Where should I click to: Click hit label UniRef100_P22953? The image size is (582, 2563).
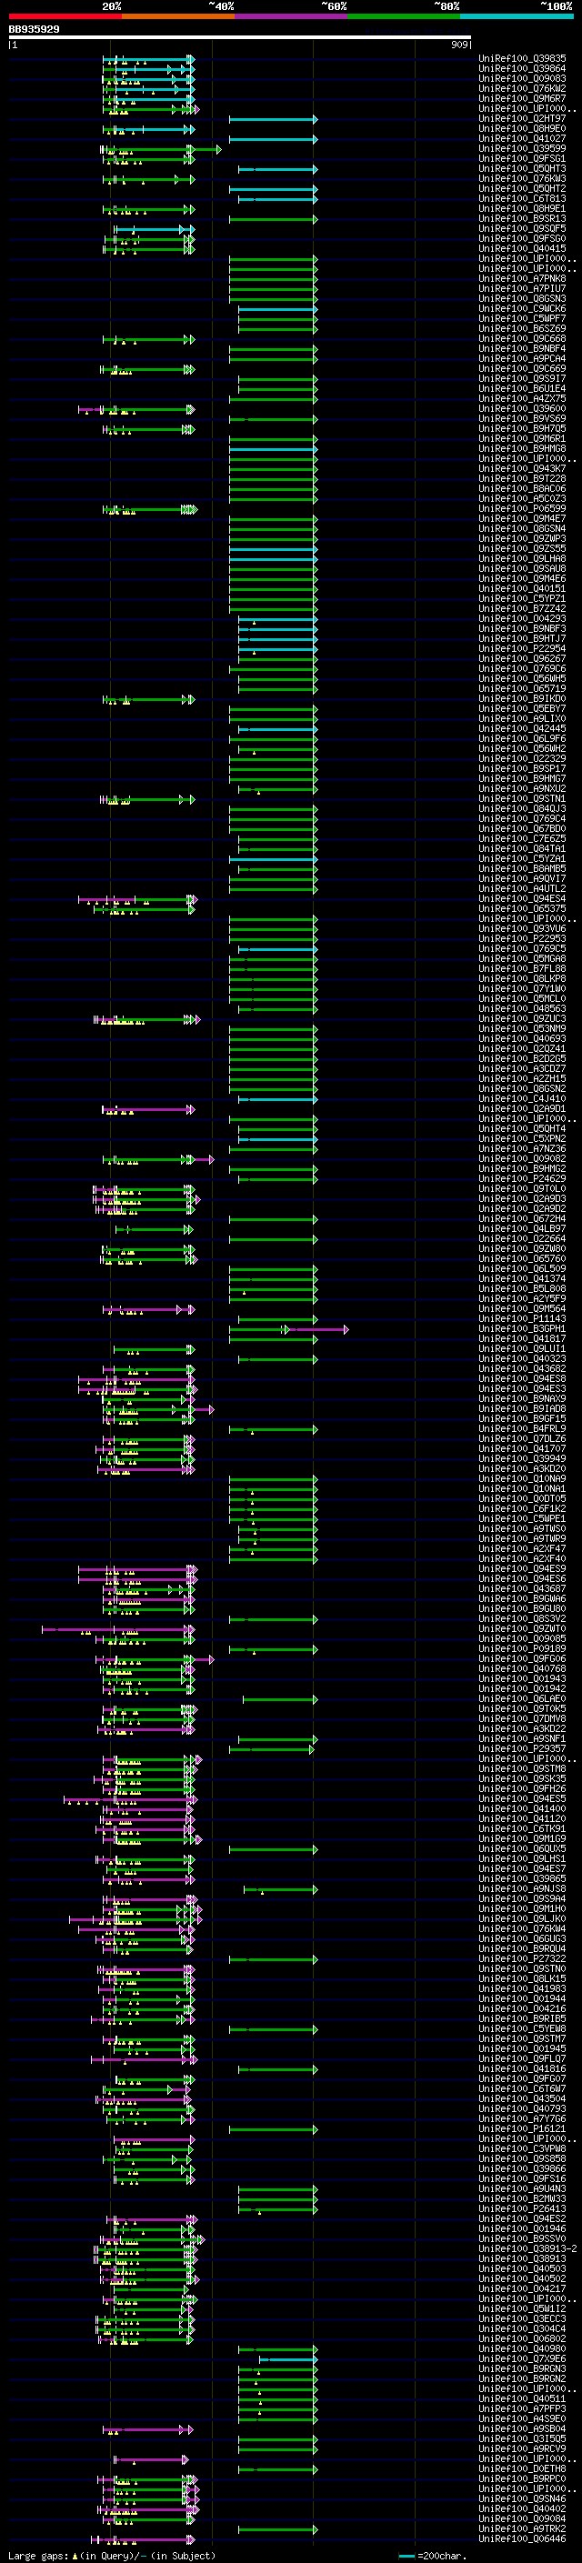pyautogui.click(x=522, y=938)
